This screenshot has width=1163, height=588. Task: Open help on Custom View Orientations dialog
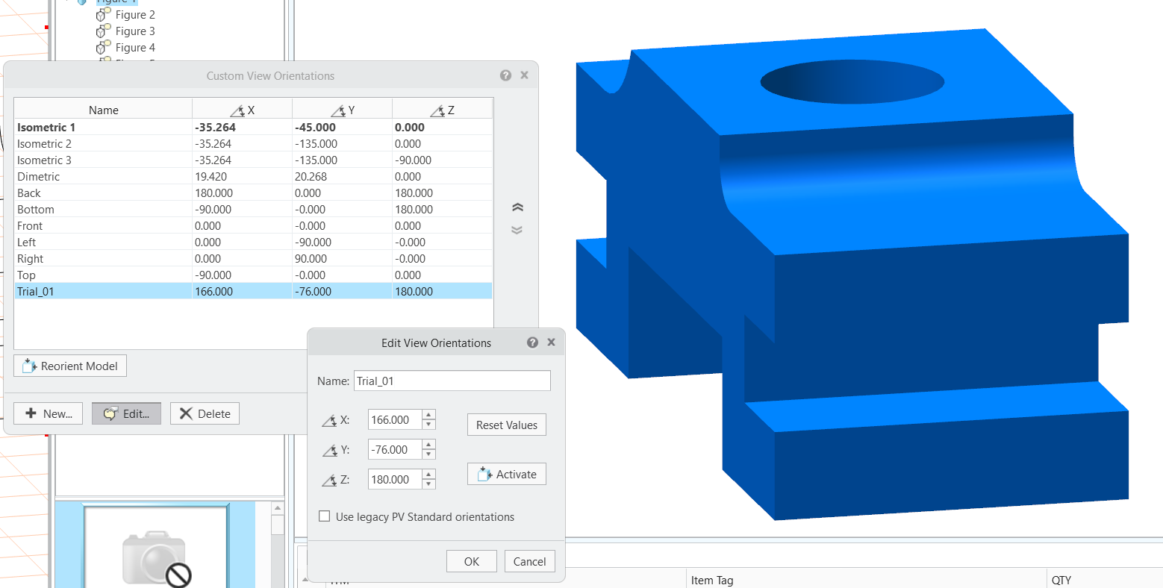click(505, 75)
